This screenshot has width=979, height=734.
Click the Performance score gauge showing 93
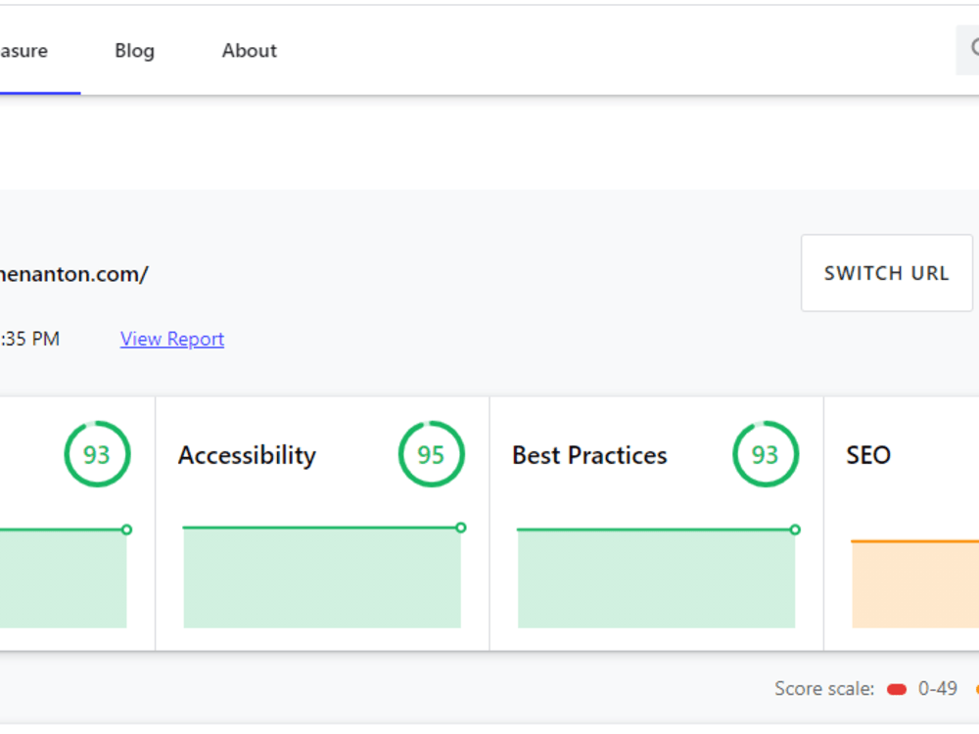point(97,454)
